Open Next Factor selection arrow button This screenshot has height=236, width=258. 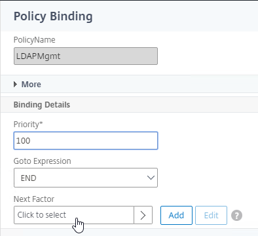(x=143, y=215)
